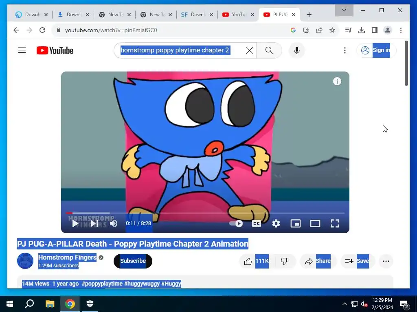Open the #poppyplaytime hashtag
This screenshot has width=417, height=312.
(102, 284)
